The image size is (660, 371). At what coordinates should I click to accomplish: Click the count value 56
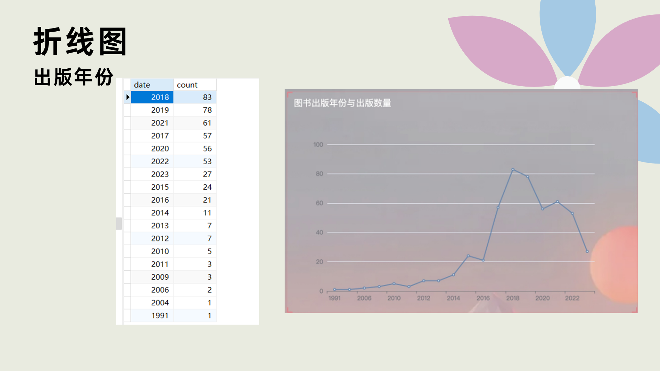pos(195,148)
